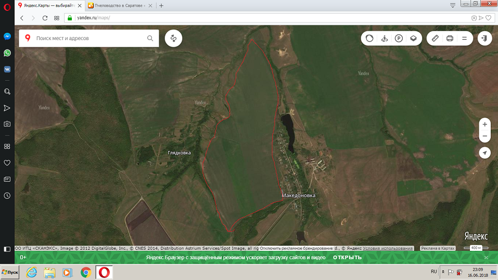Enable street panoramas view
The width and height of the screenshot is (498, 280).
(384, 39)
